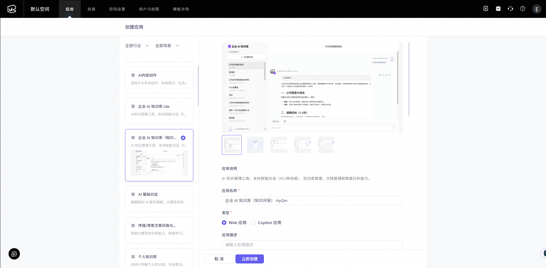
Task: Click the detail panel scrollbar
Action: tap(409, 79)
